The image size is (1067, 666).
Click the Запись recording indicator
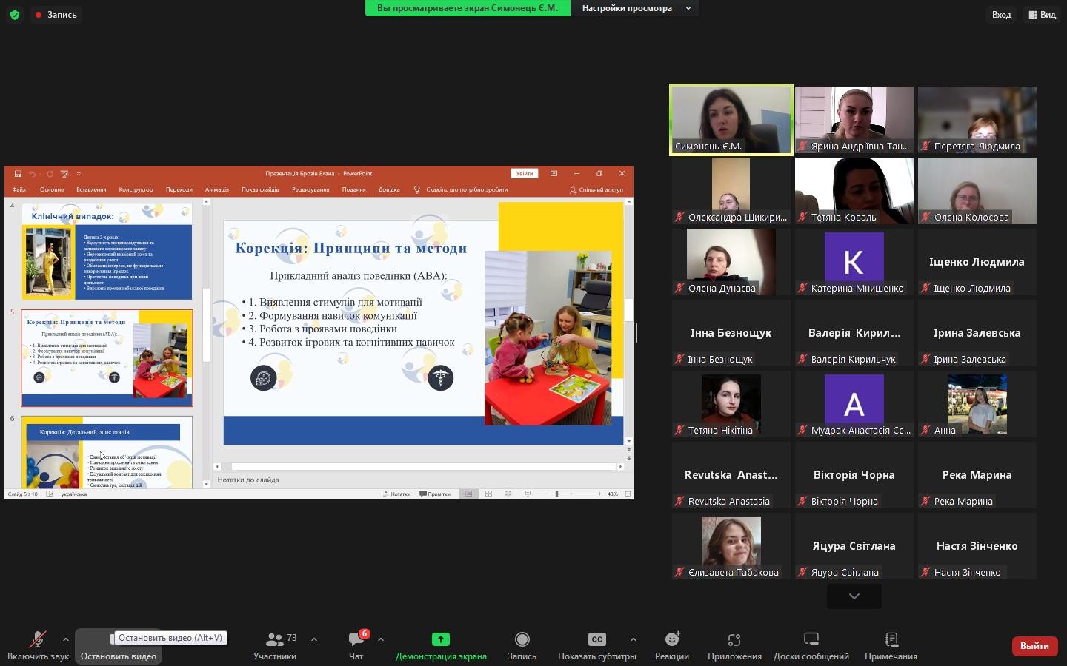point(56,15)
